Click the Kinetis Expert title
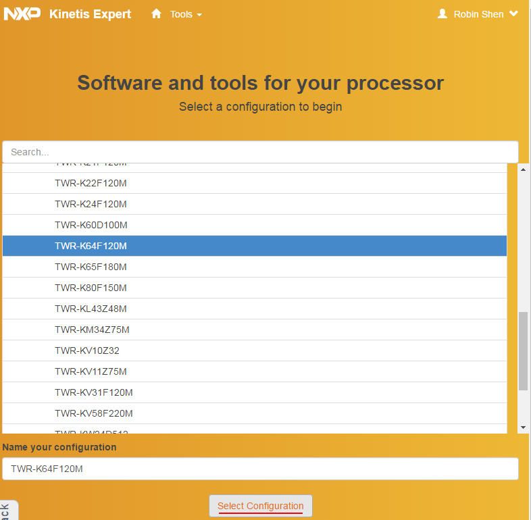This screenshot has width=531, height=520. (90, 14)
